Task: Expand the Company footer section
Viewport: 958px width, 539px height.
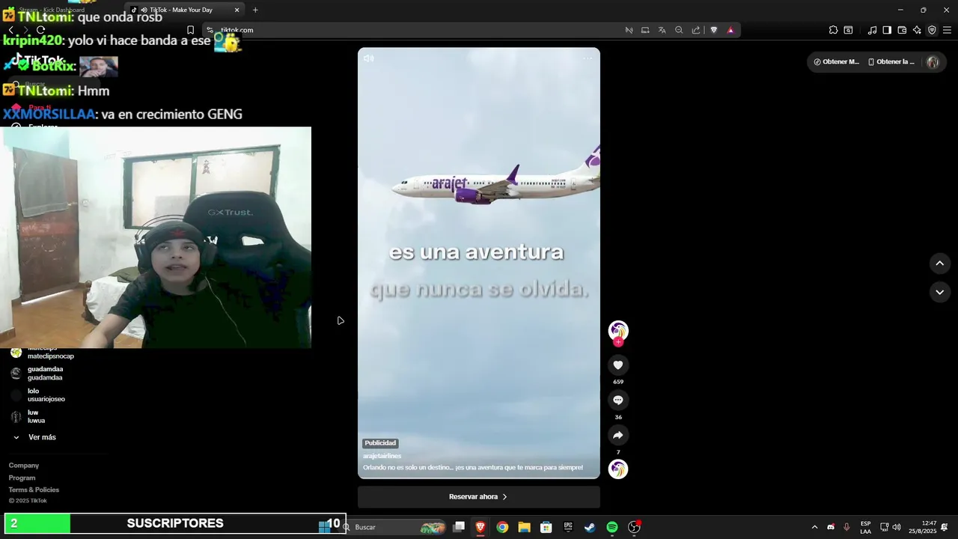Action: (x=24, y=466)
